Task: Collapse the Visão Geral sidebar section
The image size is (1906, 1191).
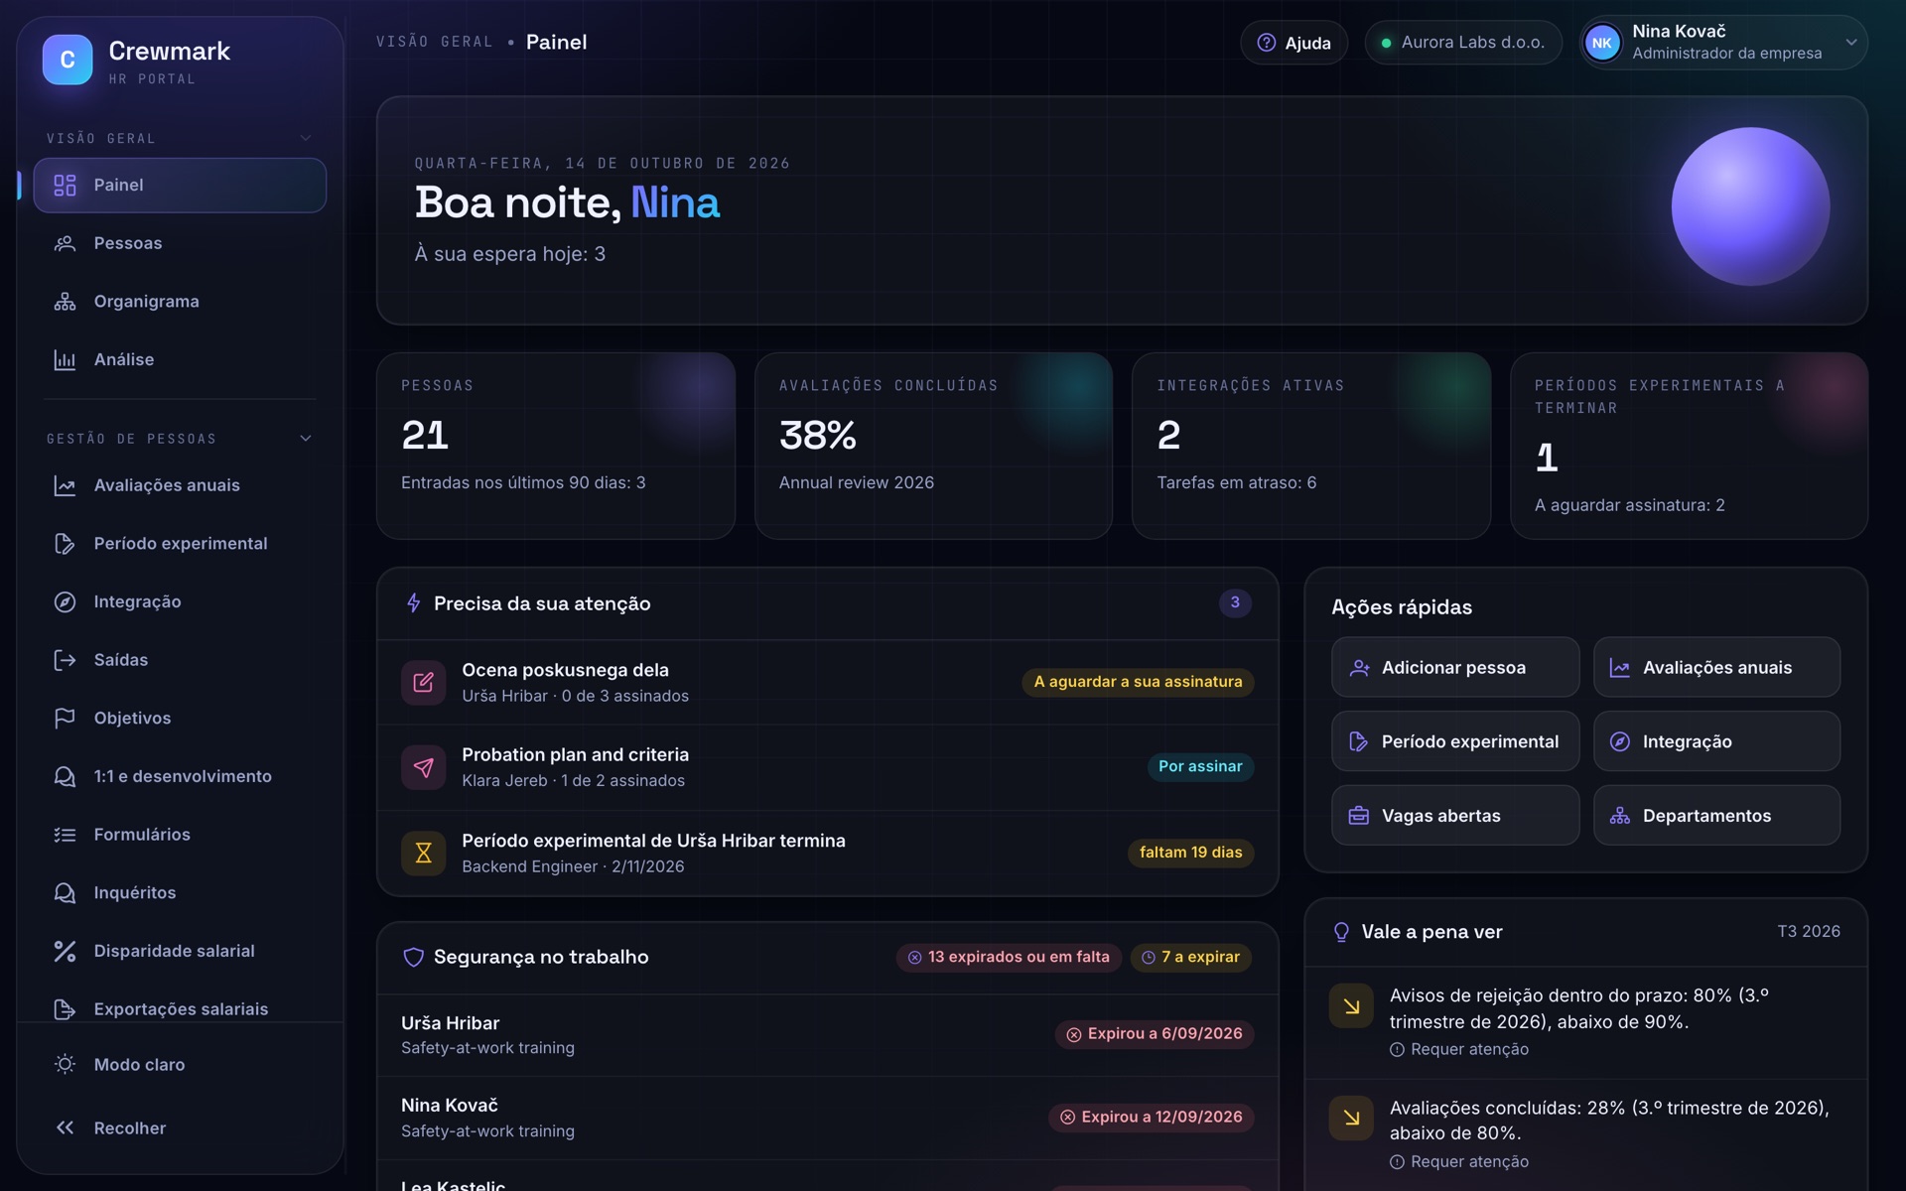Action: [306, 138]
